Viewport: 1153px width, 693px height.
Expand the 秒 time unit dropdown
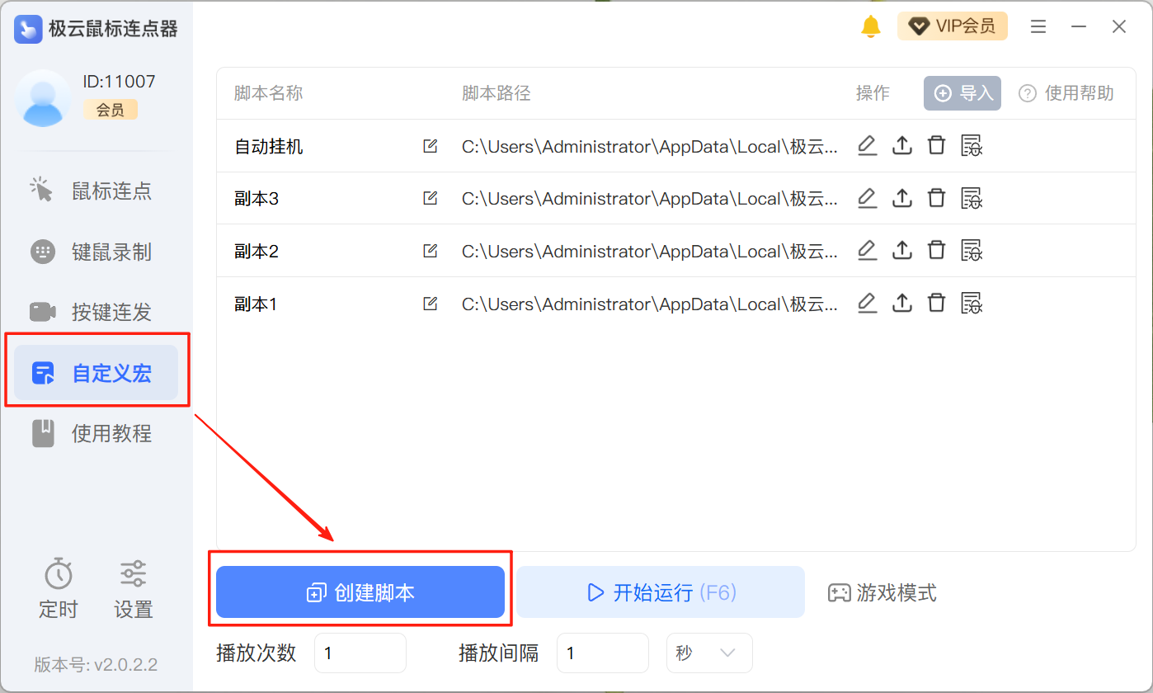point(708,653)
